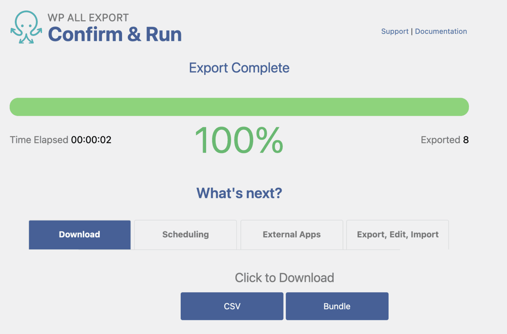
Task: Switch to the Scheduling tab
Action: coord(185,234)
